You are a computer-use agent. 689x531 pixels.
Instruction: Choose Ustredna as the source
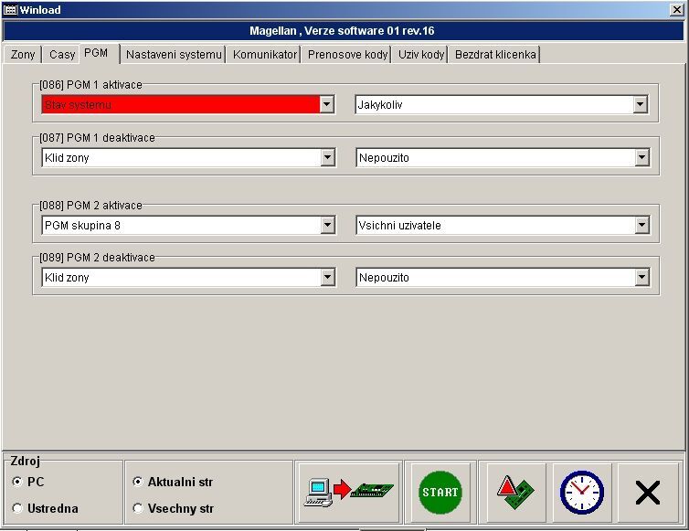(18, 508)
